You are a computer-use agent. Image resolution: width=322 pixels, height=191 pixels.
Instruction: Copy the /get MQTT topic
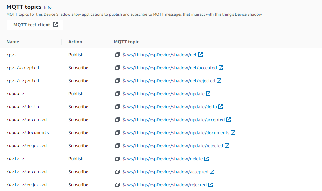point(117,55)
